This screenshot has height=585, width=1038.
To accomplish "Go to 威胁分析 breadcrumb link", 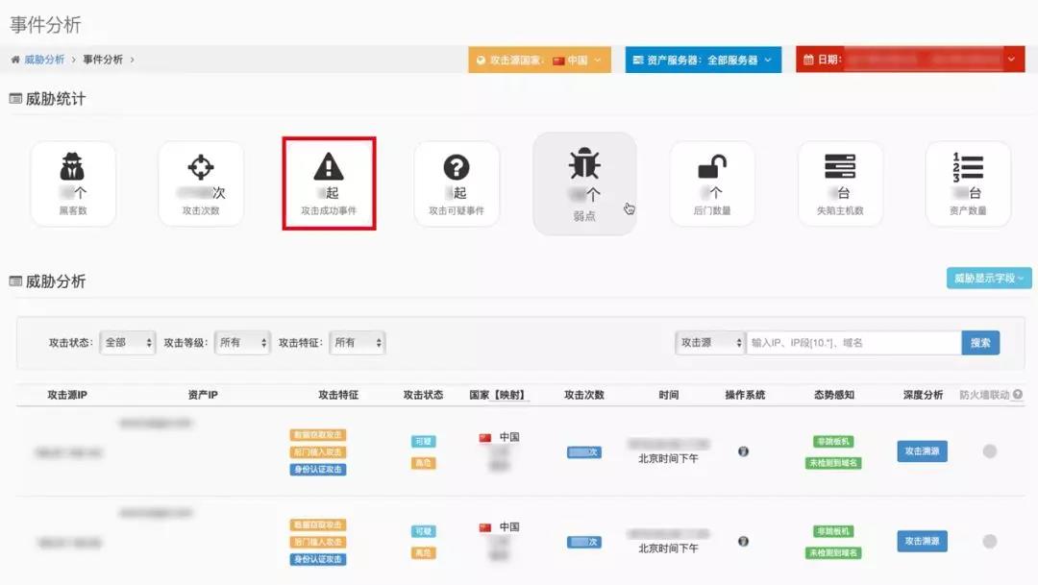I will [44, 60].
